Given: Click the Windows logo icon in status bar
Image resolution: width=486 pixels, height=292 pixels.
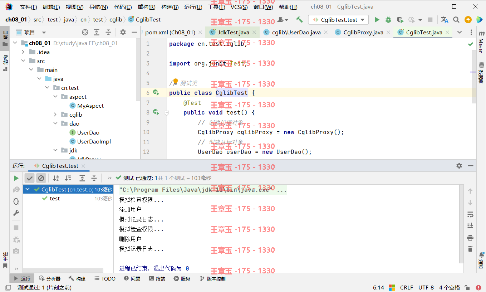Looking at the screenshot, I should (x=392, y=288).
